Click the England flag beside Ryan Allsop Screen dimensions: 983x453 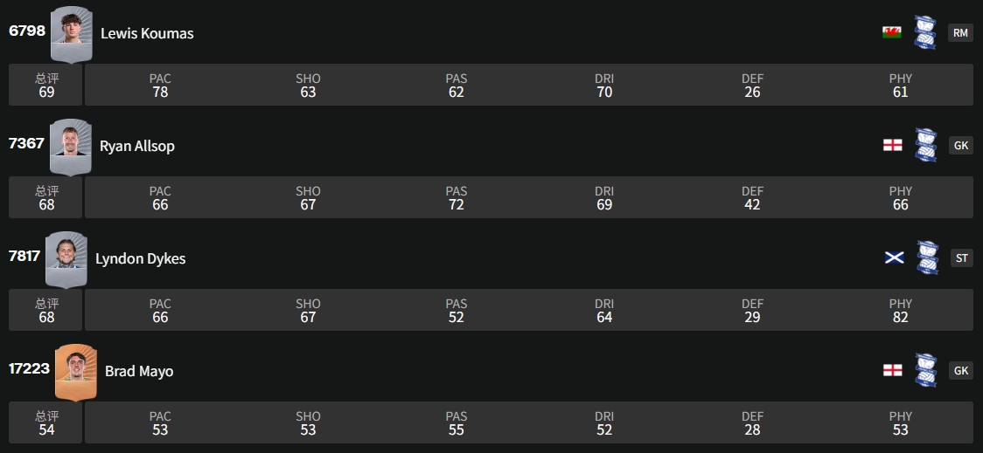click(892, 146)
